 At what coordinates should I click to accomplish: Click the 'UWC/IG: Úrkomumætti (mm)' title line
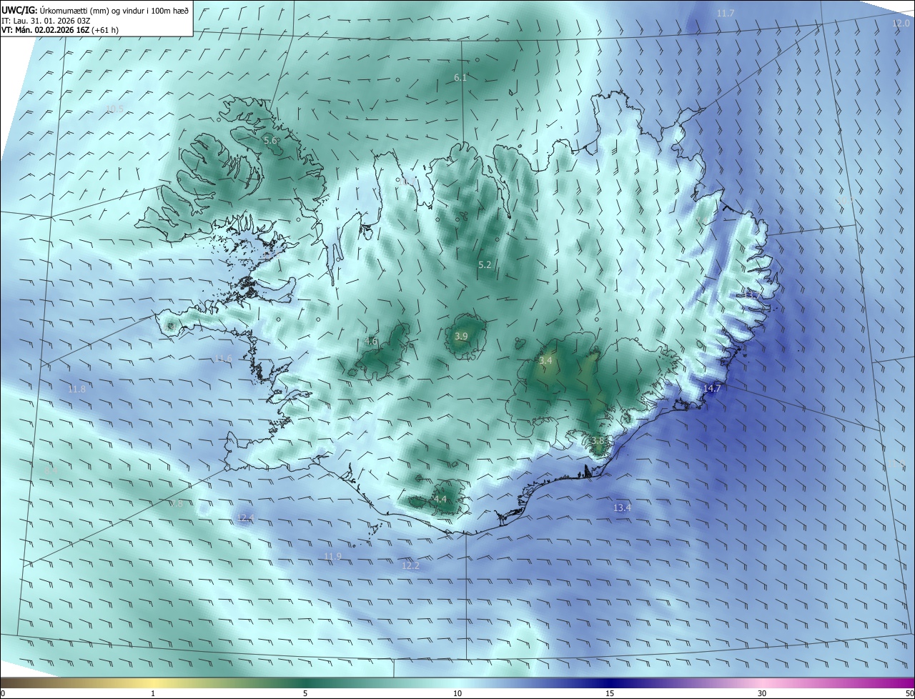click(95, 10)
